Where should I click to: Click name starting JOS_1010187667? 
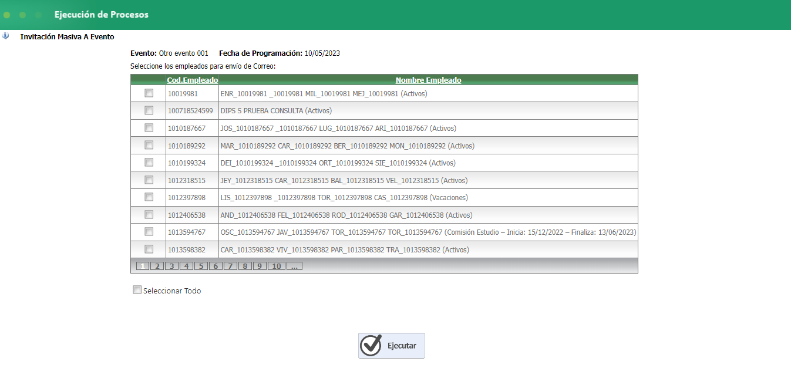338,128
